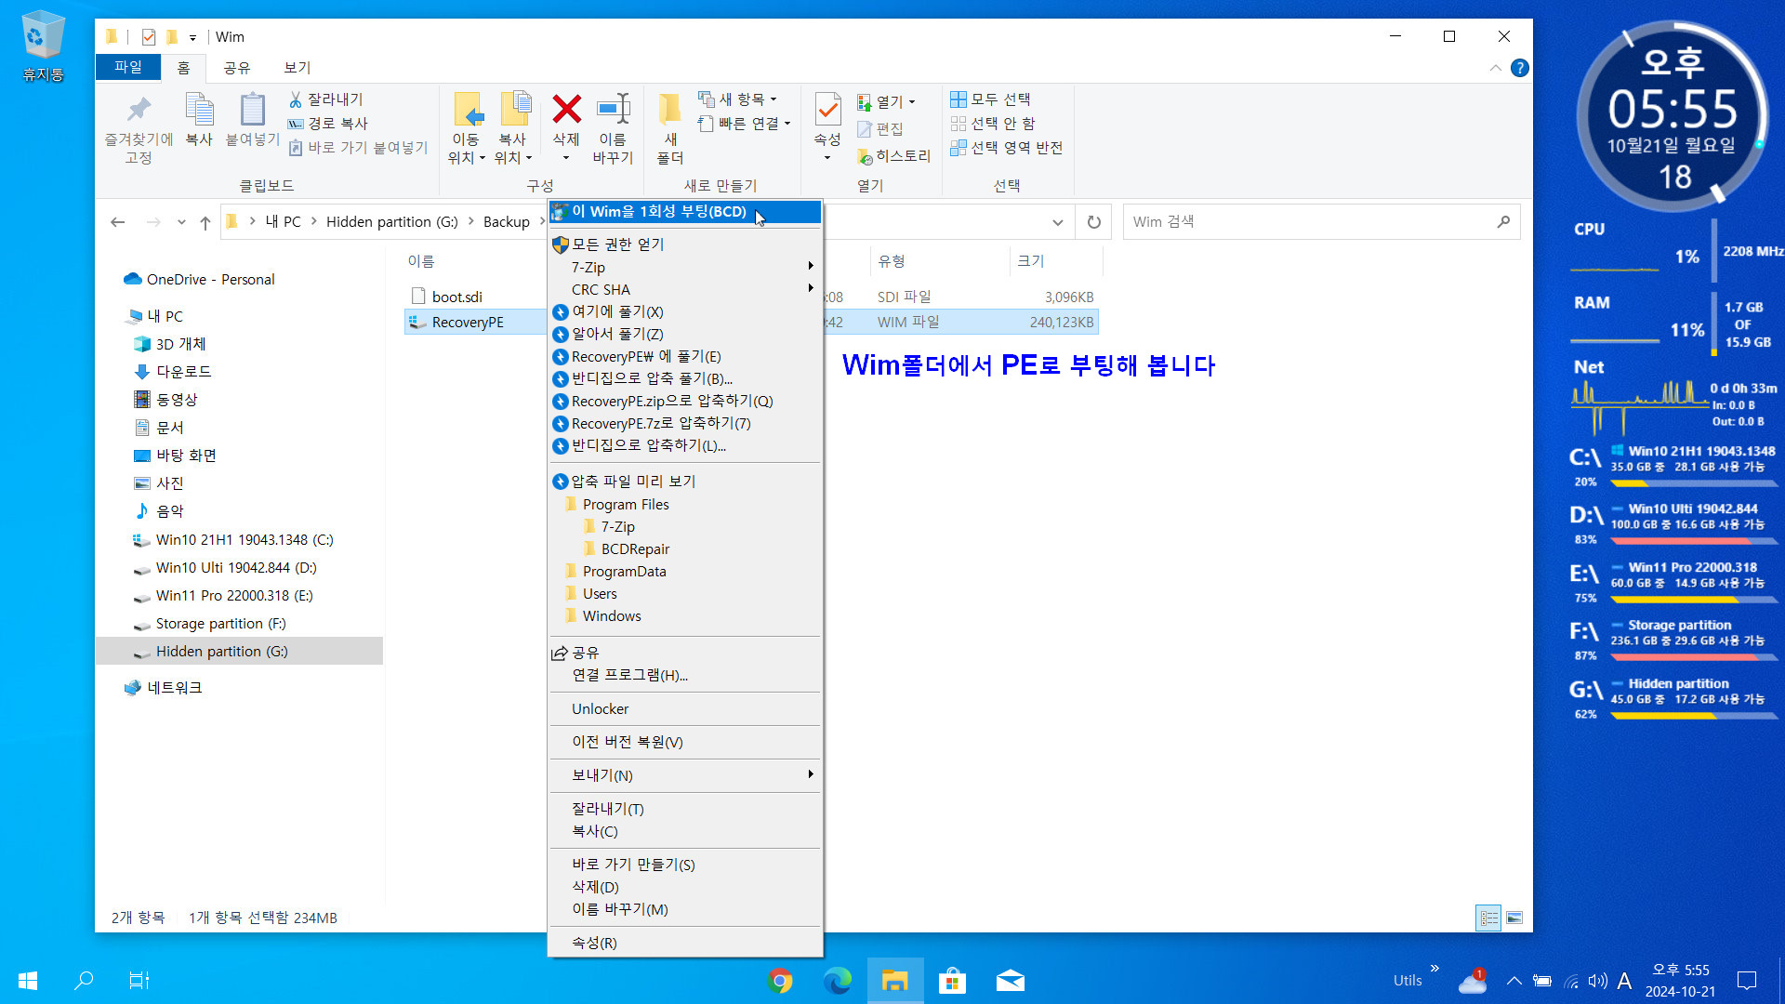Click the Name (이름) column header

(x=421, y=262)
